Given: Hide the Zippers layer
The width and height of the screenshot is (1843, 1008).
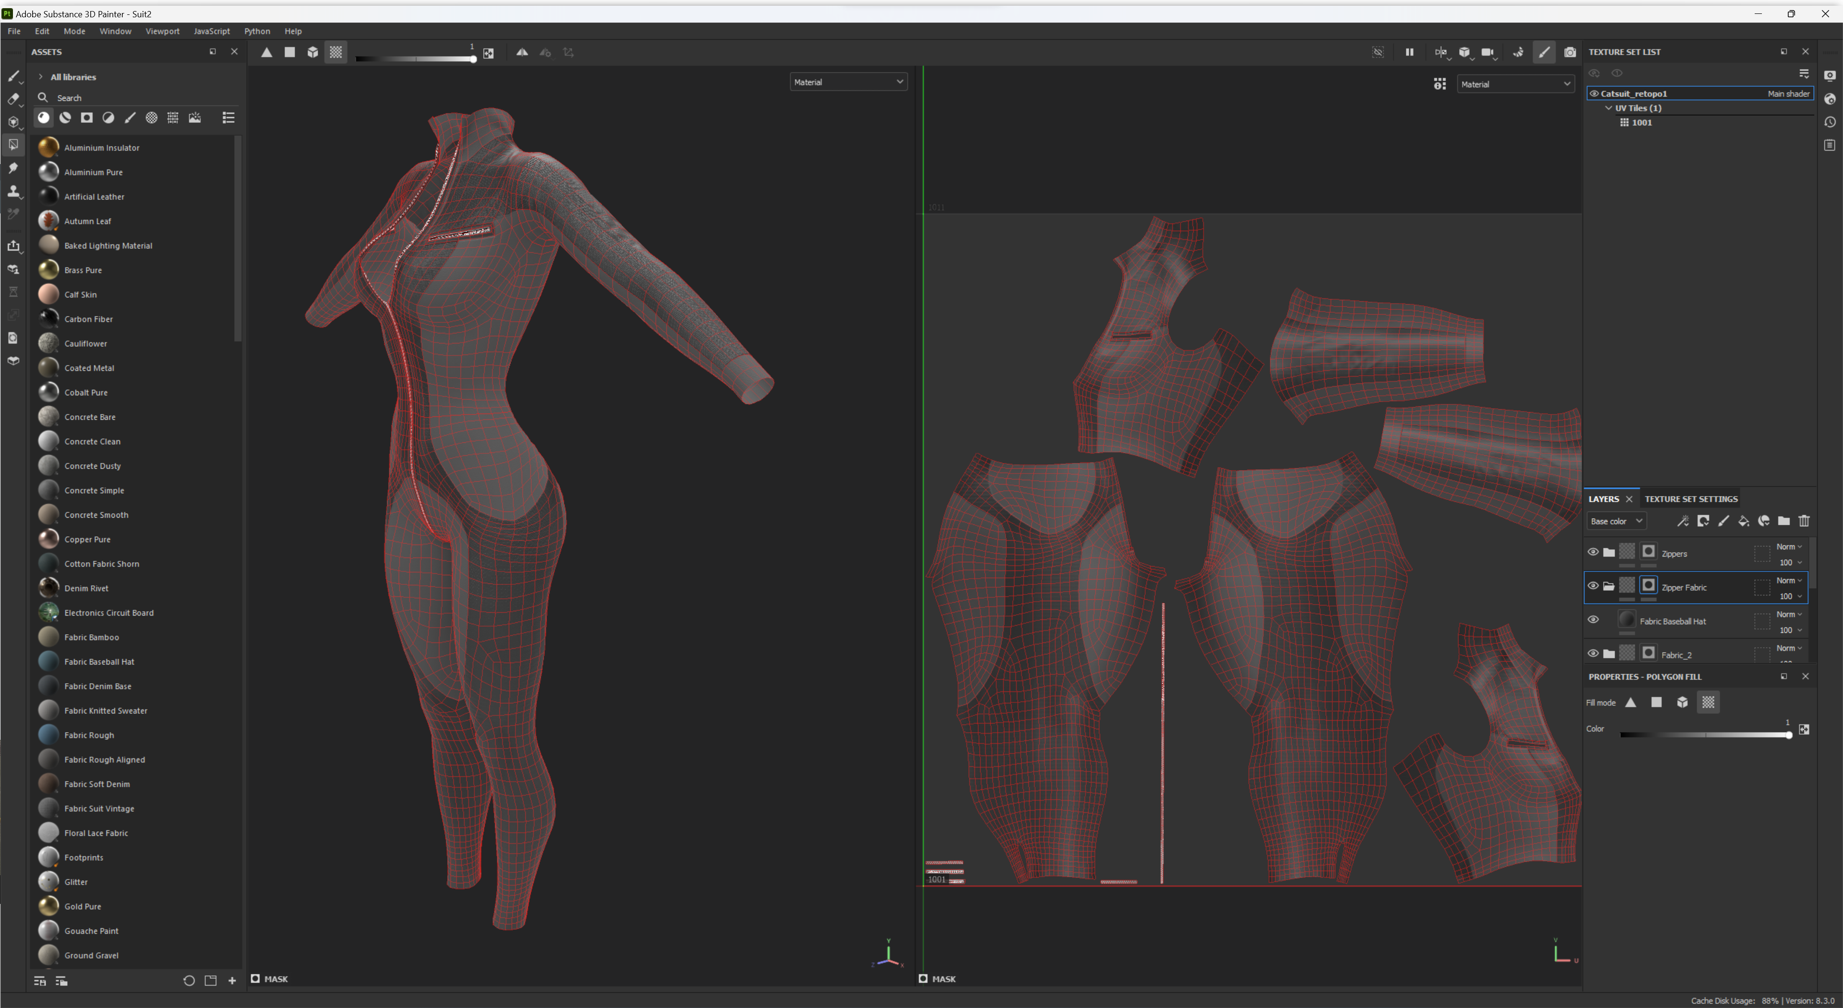Looking at the screenshot, I should tap(1593, 552).
